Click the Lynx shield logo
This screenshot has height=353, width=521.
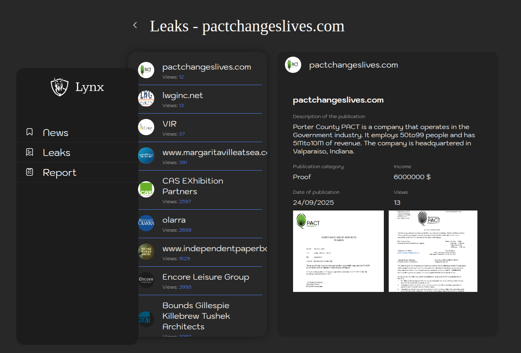pyautogui.click(x=59, y=87)
